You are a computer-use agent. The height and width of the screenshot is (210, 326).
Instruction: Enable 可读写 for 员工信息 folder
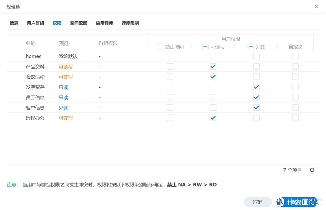[x=213, y=97]
